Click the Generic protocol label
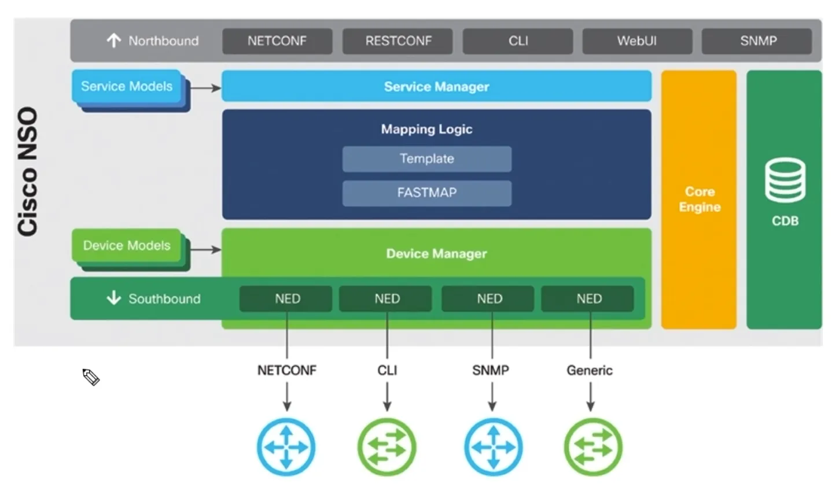Screen dimensions: 839x502 tap(590, 370)
